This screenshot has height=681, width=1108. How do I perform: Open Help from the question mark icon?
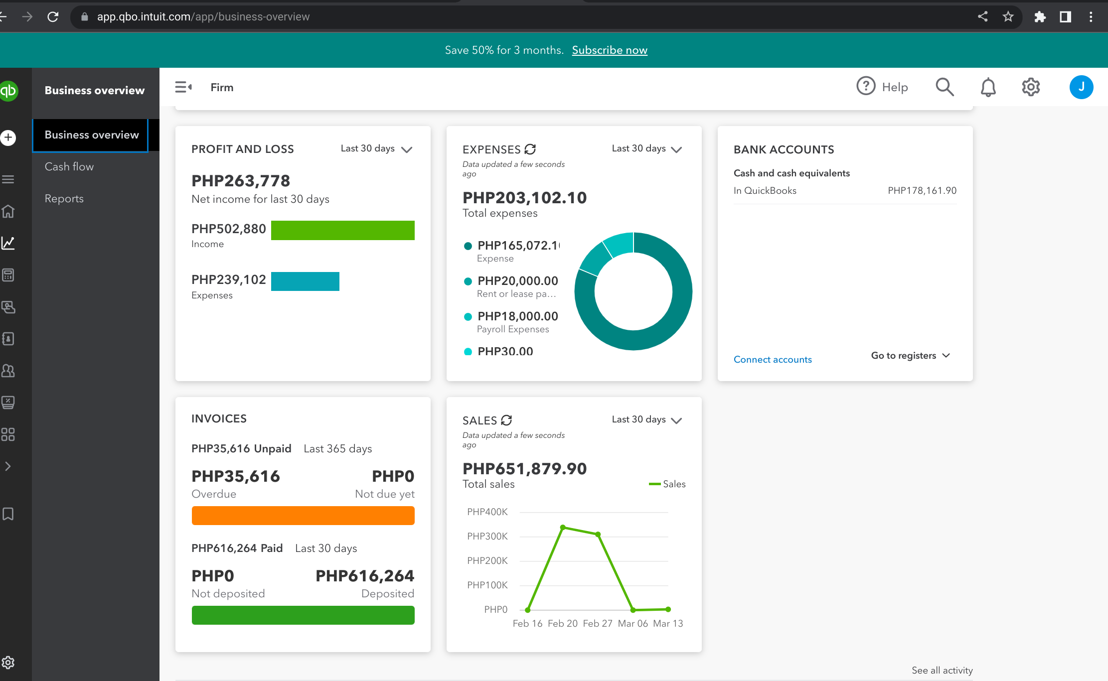(866, 86)
